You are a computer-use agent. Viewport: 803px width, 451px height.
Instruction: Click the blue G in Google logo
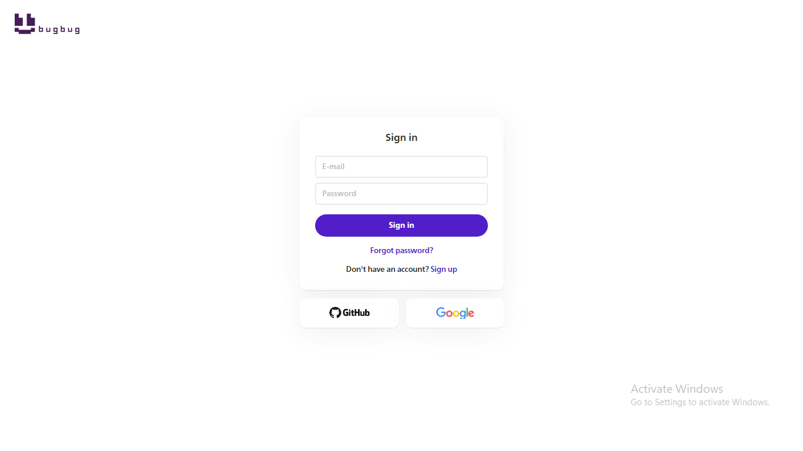tap(440, 312)
